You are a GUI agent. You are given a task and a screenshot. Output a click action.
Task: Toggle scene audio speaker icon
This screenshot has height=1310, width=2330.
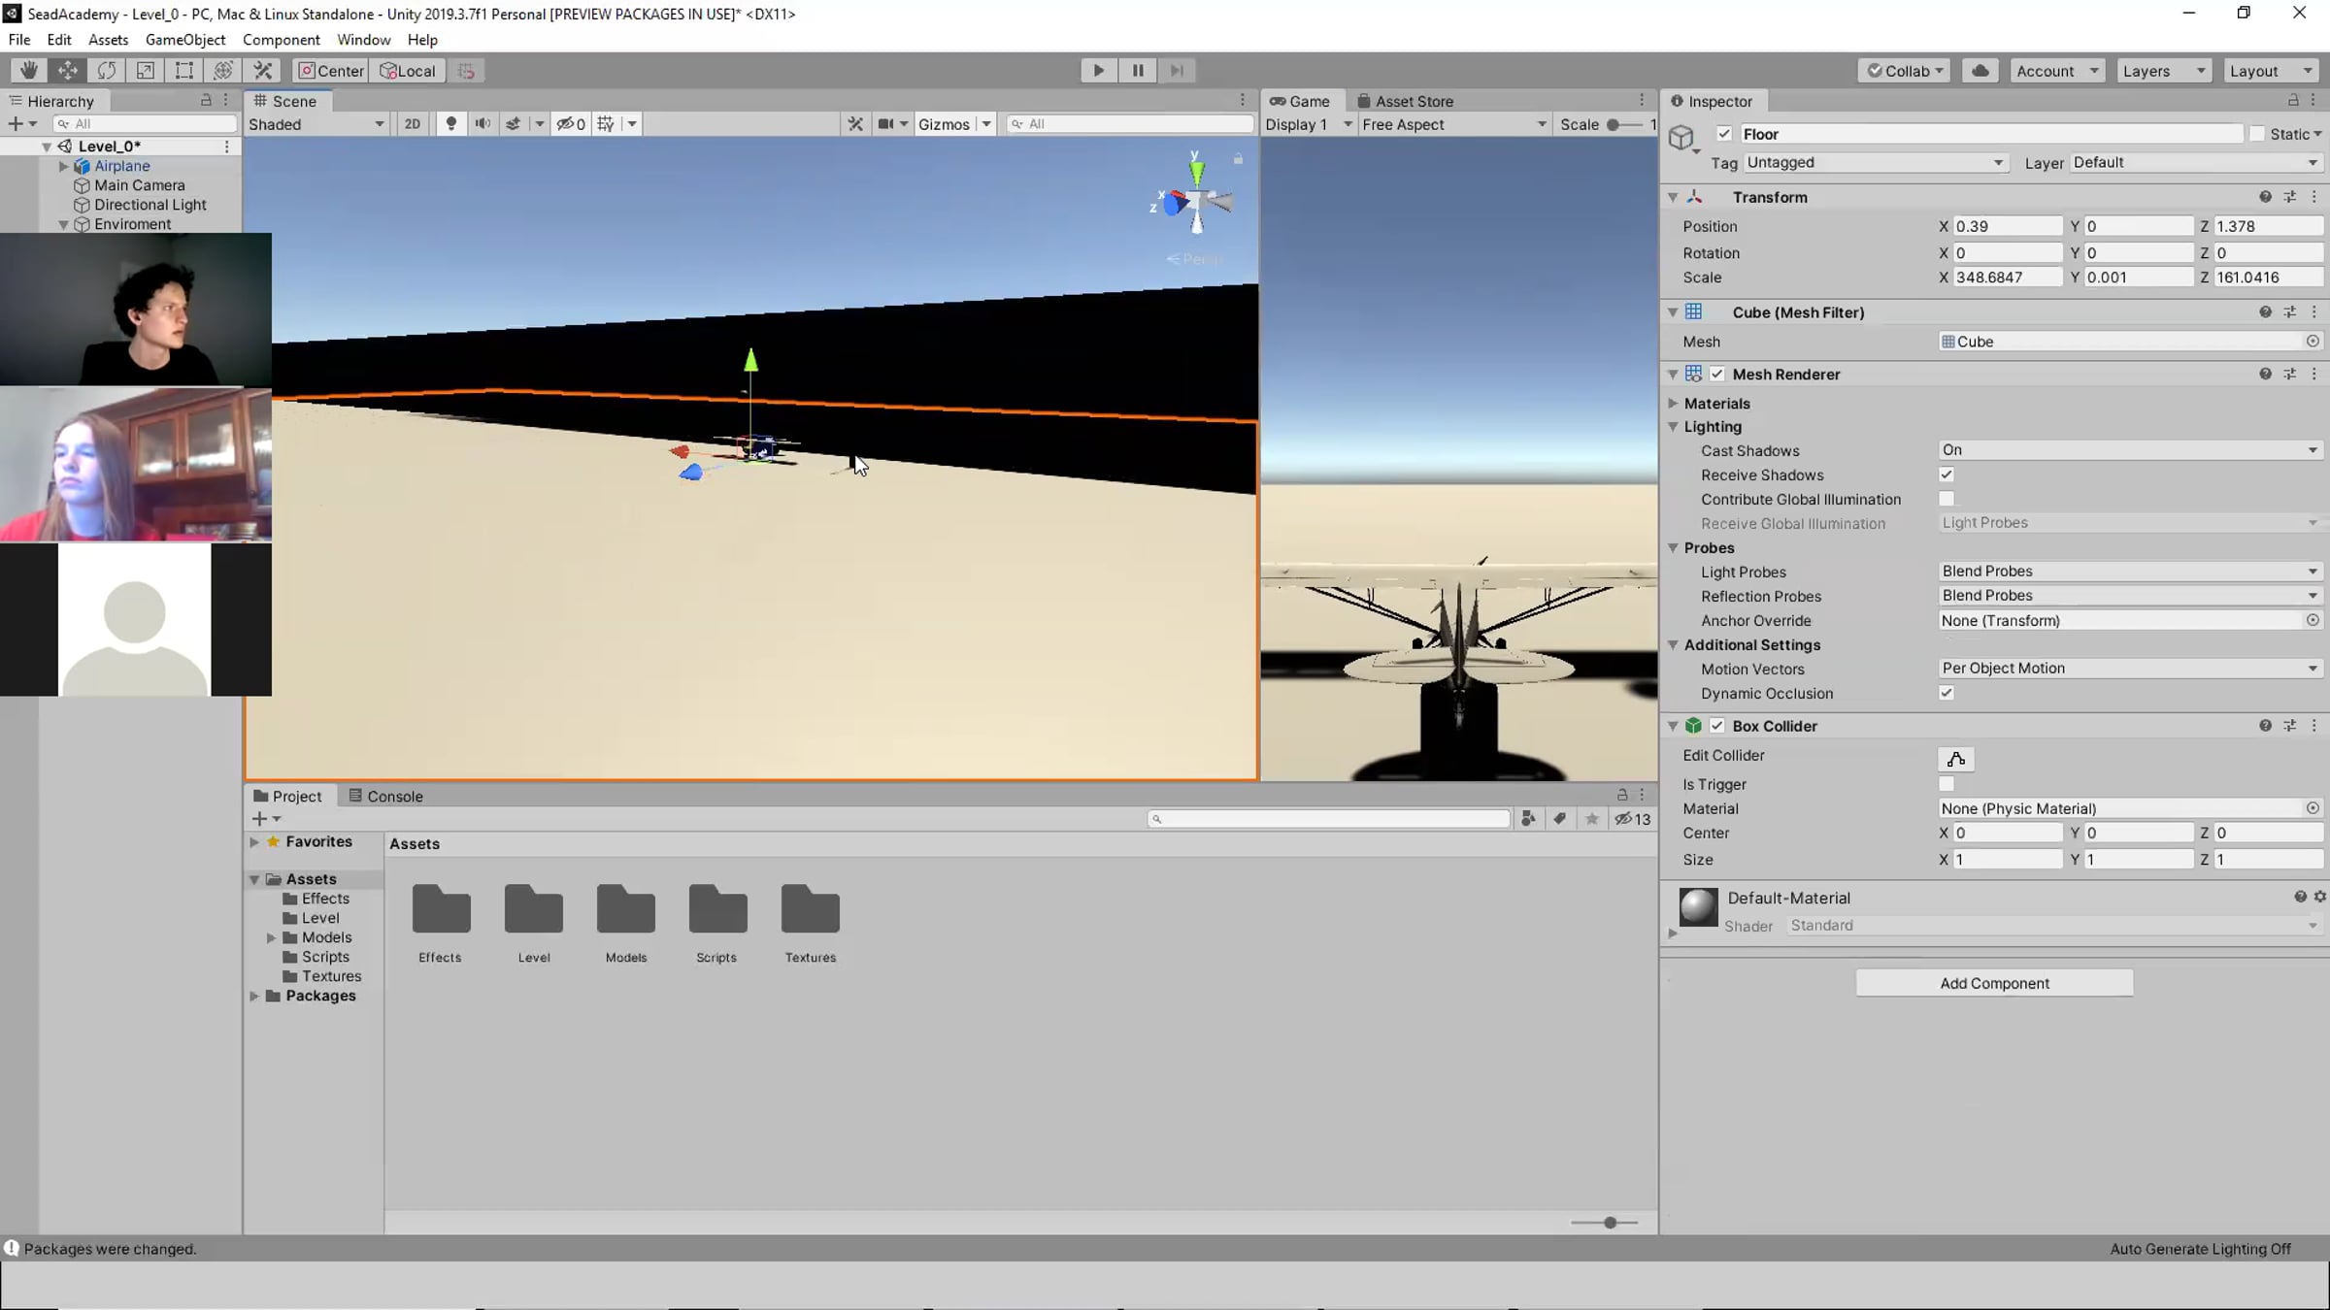tap(483, 123)
